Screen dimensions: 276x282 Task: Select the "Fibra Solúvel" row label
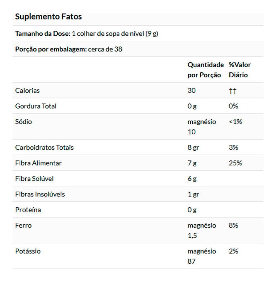pyautogui.click(x=34, y=178)
